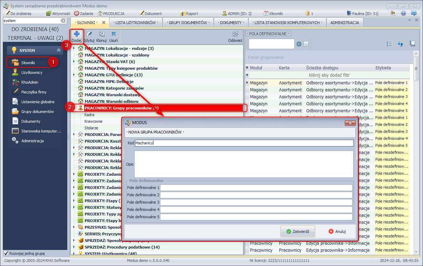Open the ADMINISTRACJA tab

(344, 23)
